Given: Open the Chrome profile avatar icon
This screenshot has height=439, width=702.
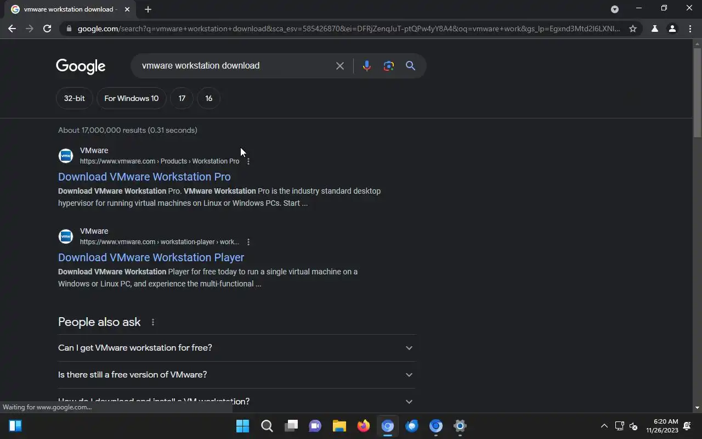Looking at the screenshot, I should coord(672,29).
